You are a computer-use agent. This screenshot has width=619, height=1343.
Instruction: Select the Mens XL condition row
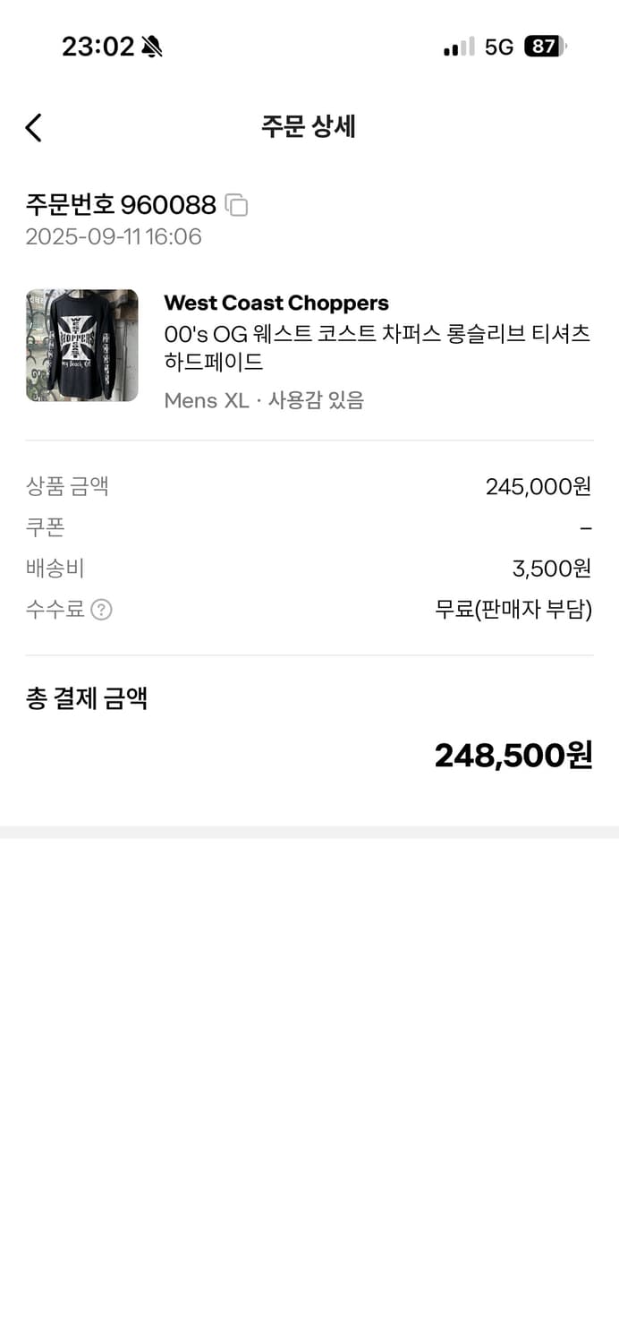coord(264,400)
